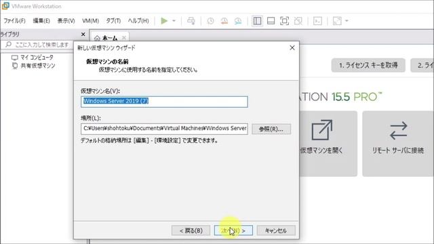Screen dimensions: 434x244
Task: Open the console view icon
Action: 317,21
